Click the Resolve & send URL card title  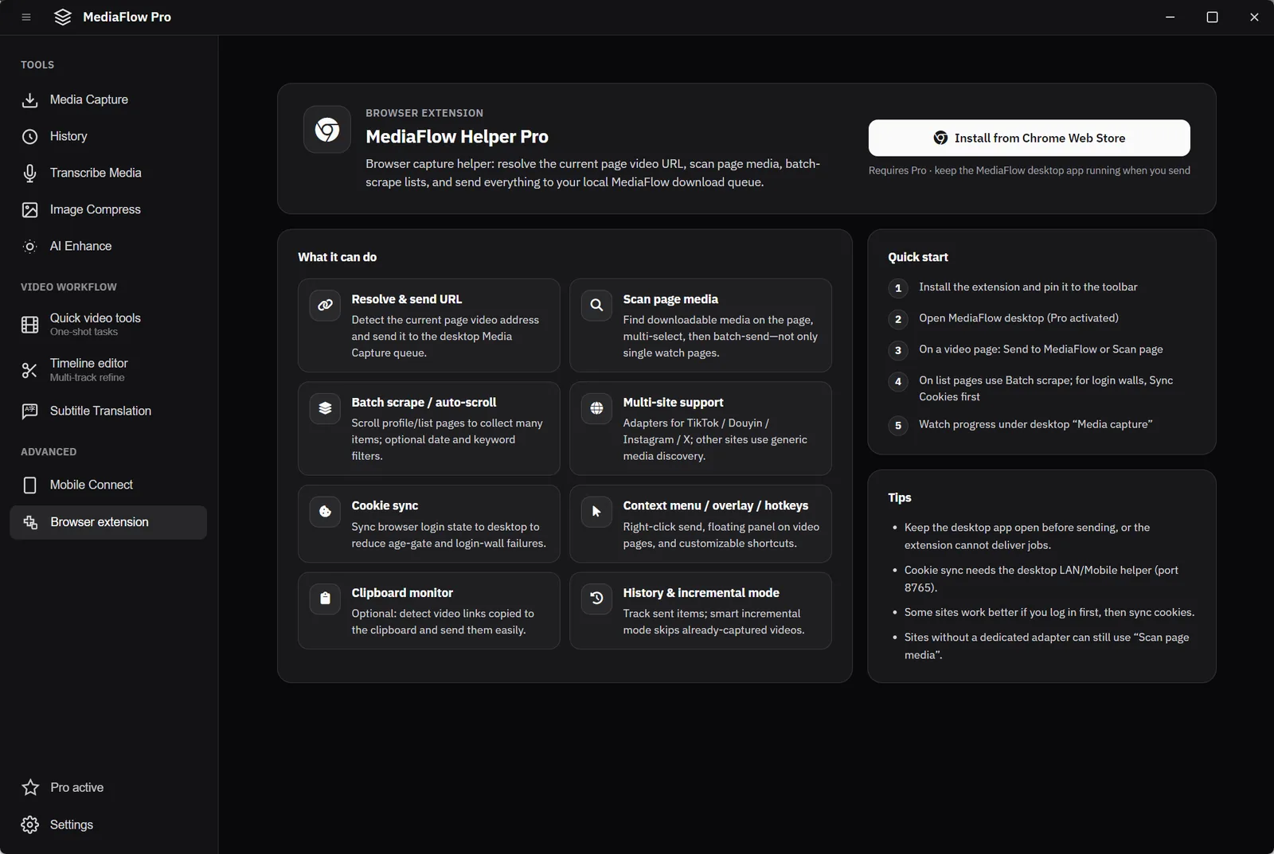pos(406,299)
